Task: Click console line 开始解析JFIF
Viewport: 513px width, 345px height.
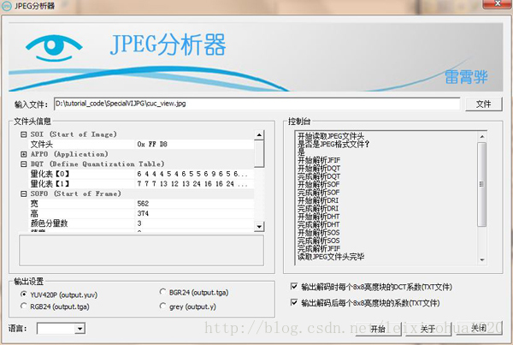Action: (x=319, y=160)
